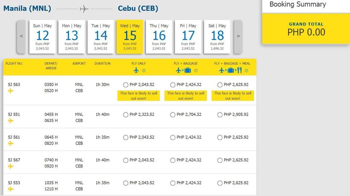The height and width of the screenshot is (196, 350).
Task: Click the Grand Total PHP 0.00 box
Action: [306, 29]
